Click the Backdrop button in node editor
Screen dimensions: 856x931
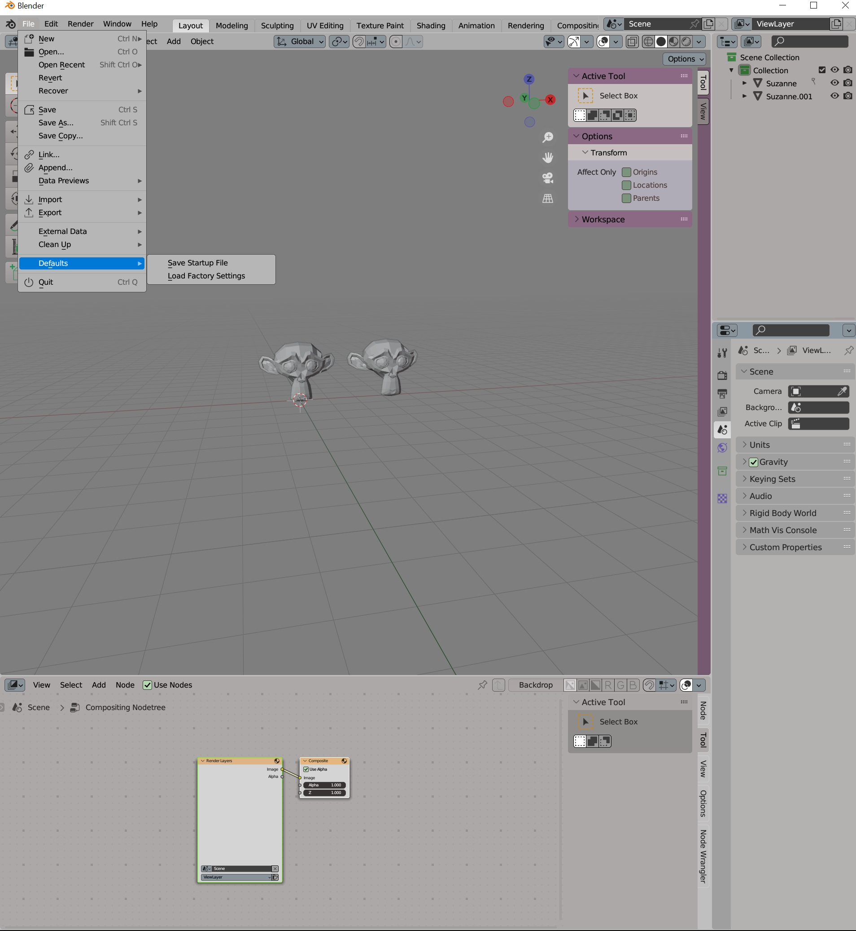(x=536, y=685)
